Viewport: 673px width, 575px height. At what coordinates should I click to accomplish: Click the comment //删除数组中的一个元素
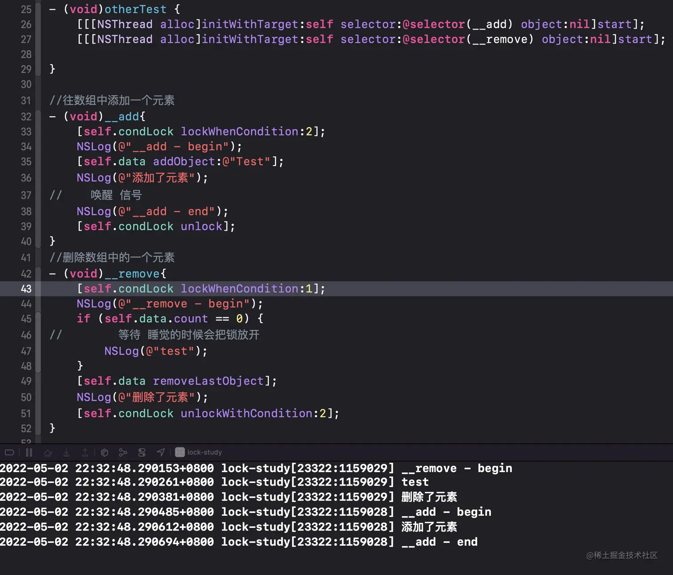[x=112, y=258]
